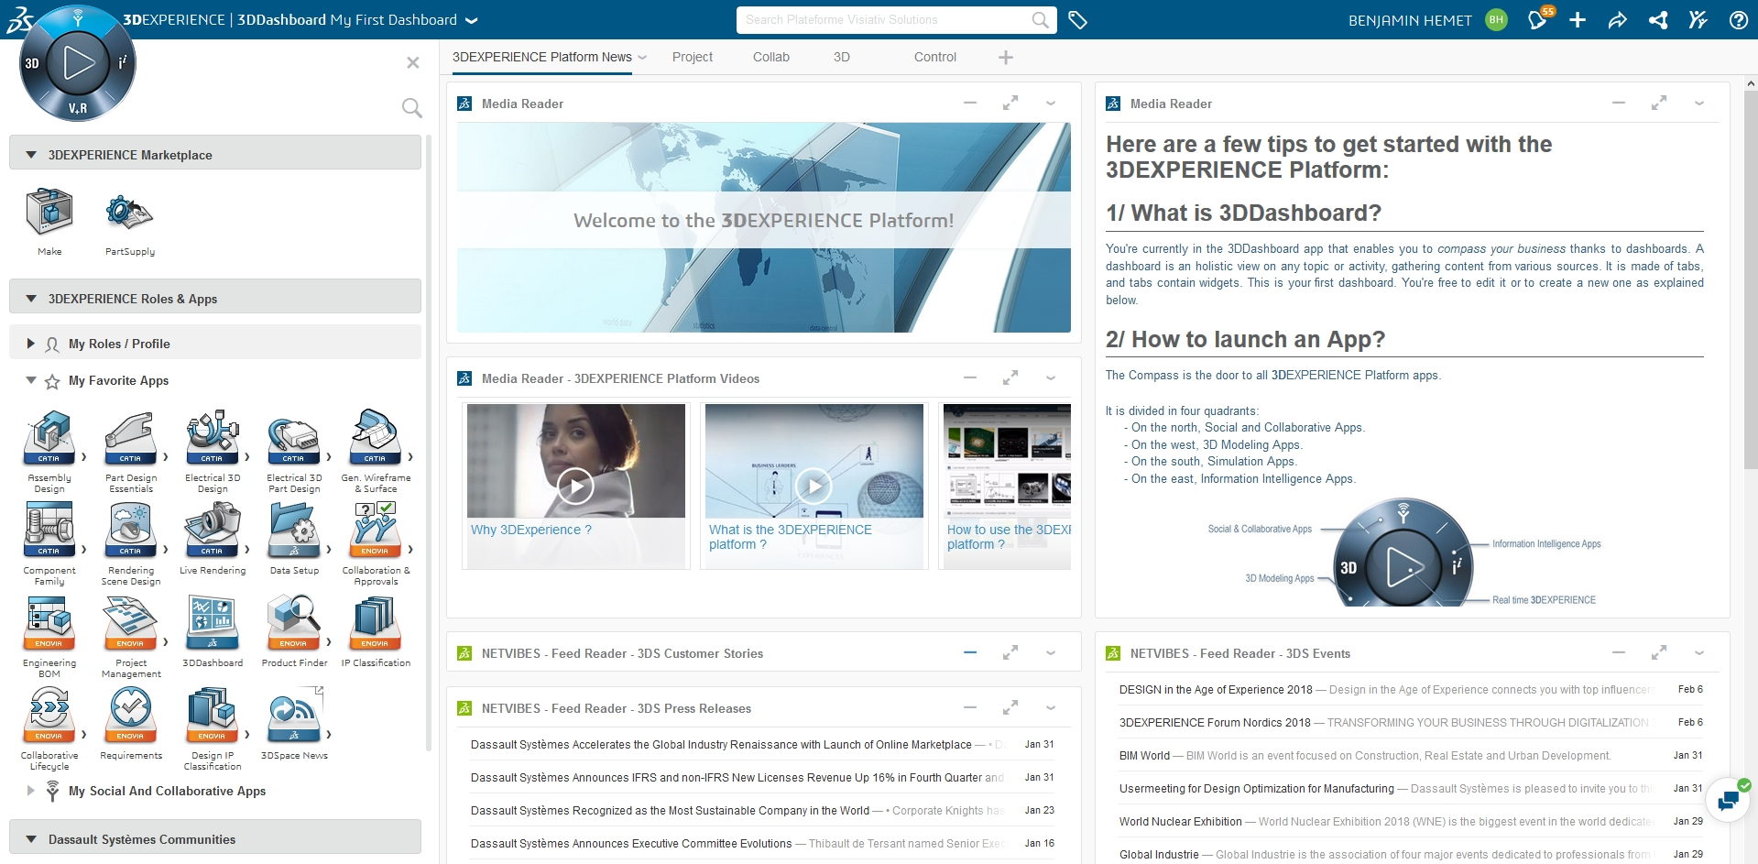Open 3DS Events widget menu chevron
The width and height of the screenshot is (1758, 864).
1699,653
